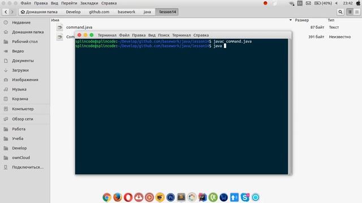Open the Вид menu in file manager

click(54, 3)
